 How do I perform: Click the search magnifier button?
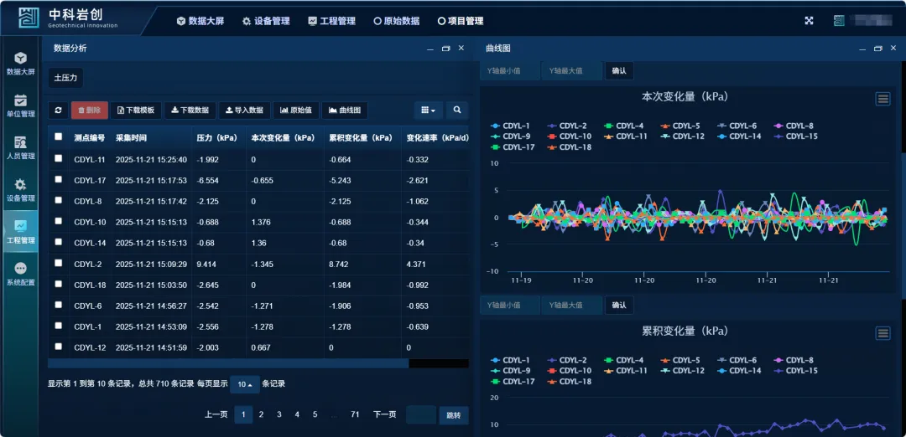click(457, 111)
